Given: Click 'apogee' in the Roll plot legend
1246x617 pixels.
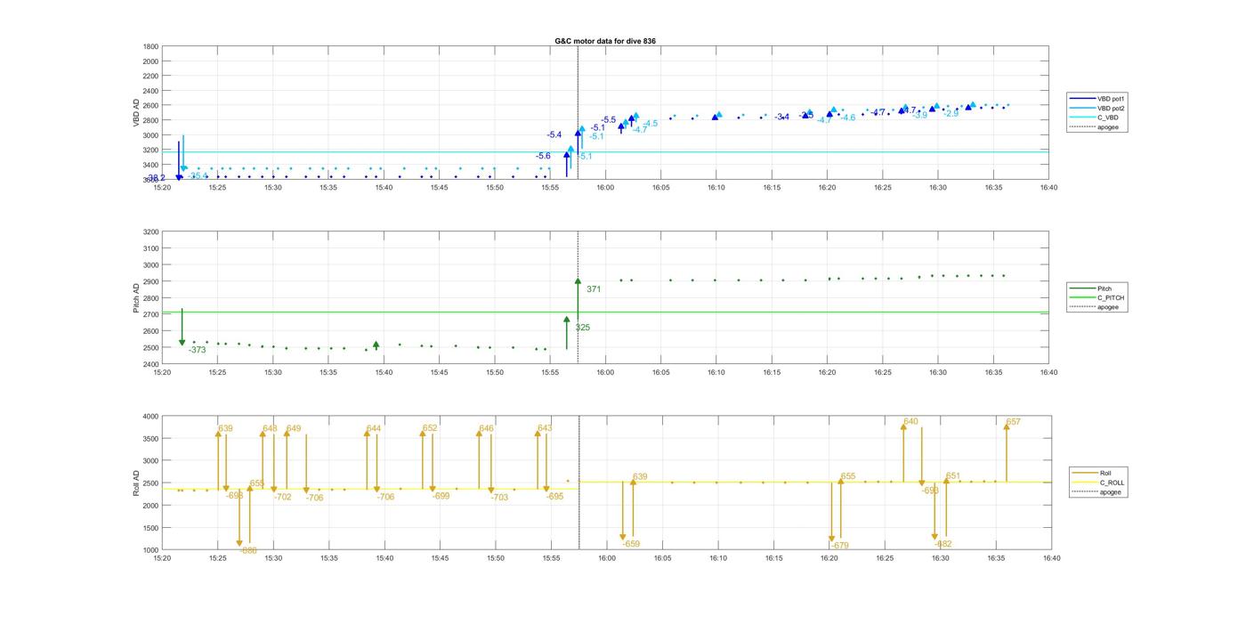Looking at the screenshot, I should 1111,491.
